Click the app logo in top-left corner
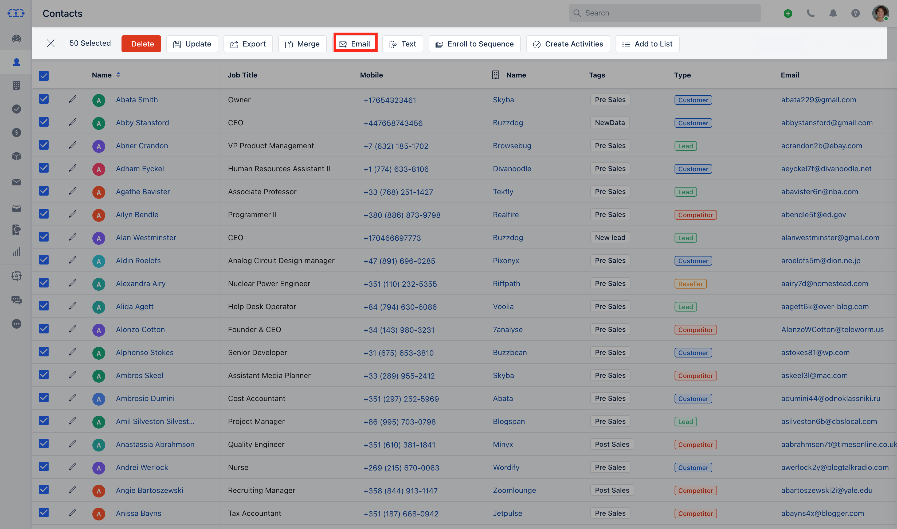 click(16, 14)
